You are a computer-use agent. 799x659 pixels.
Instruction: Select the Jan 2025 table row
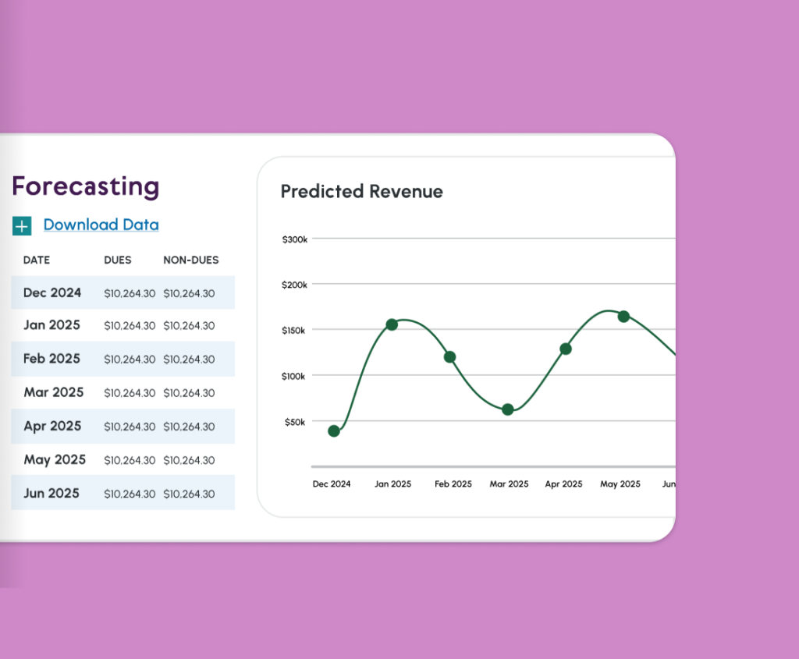tap(123, 325)
